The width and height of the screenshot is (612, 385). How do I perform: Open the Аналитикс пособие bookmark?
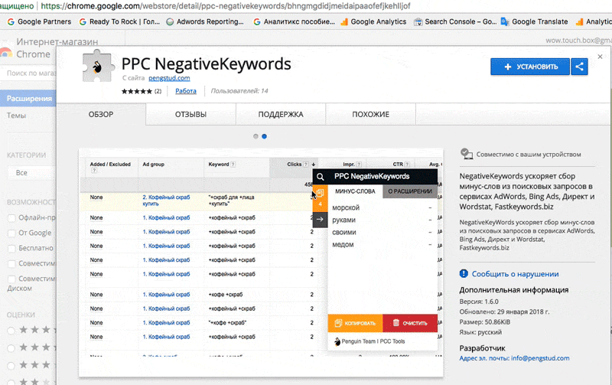coord(295,22)
